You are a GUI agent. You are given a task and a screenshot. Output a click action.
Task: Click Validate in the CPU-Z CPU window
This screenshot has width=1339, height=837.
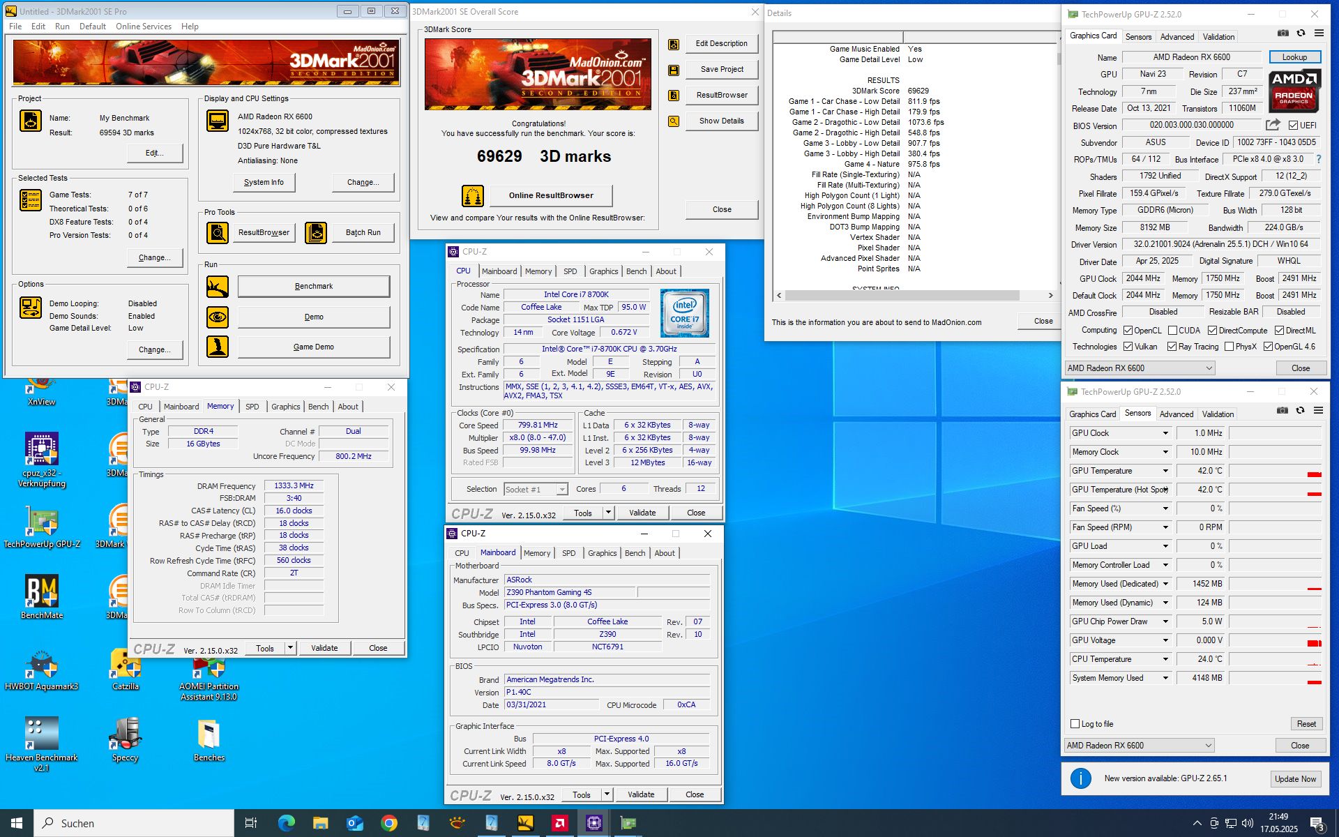(x=642, y=513)
